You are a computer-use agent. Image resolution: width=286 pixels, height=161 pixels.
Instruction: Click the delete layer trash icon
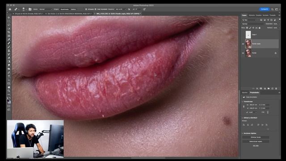[x=276, y=89]
